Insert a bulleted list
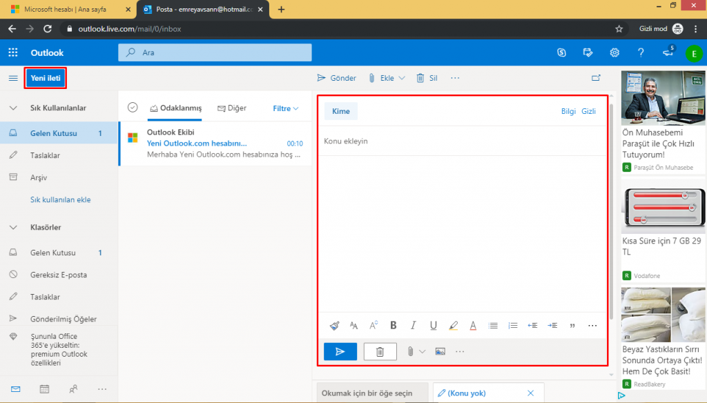Image resolution: width=707 pixels, height=403 pixels. (493, 326)
